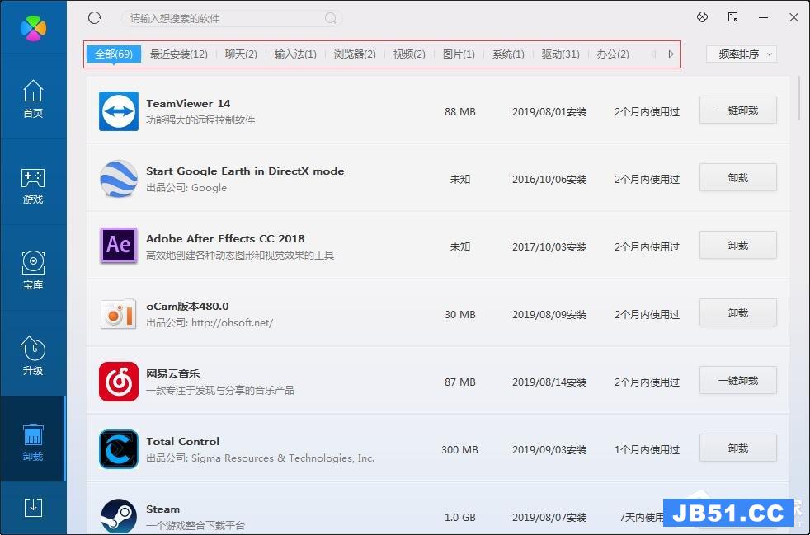Go to the 升级 upgrade section
Viewport: 810px width, 535px height.
33,356
